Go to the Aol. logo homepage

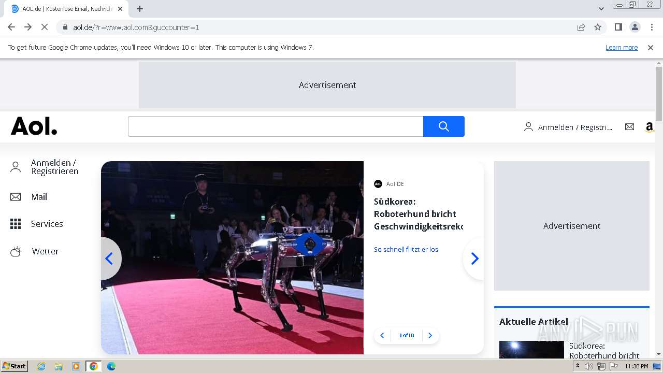(x=34, y=126)
